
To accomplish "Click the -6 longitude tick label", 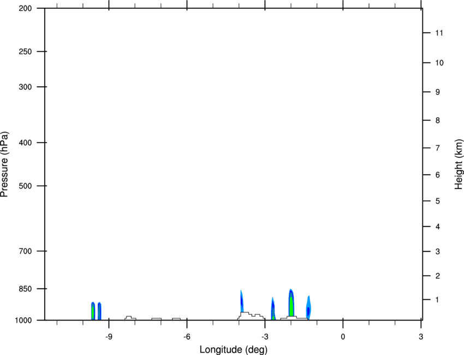I will [x=187, y=337].
